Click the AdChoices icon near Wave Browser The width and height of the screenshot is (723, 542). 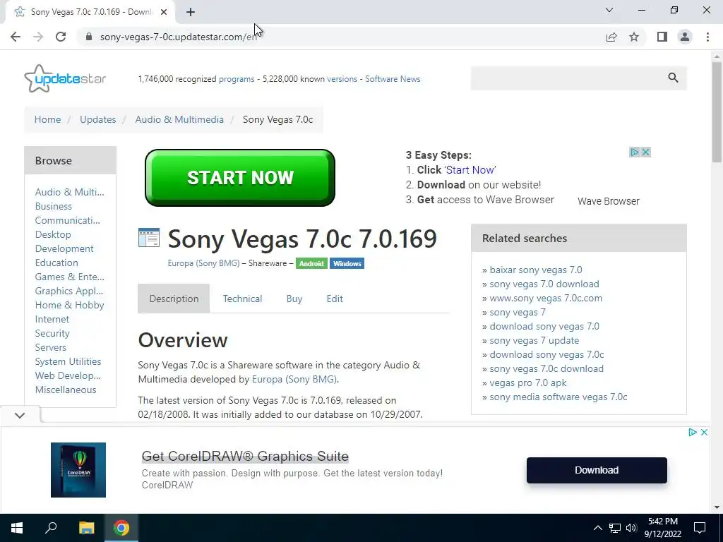click(635, 152)
